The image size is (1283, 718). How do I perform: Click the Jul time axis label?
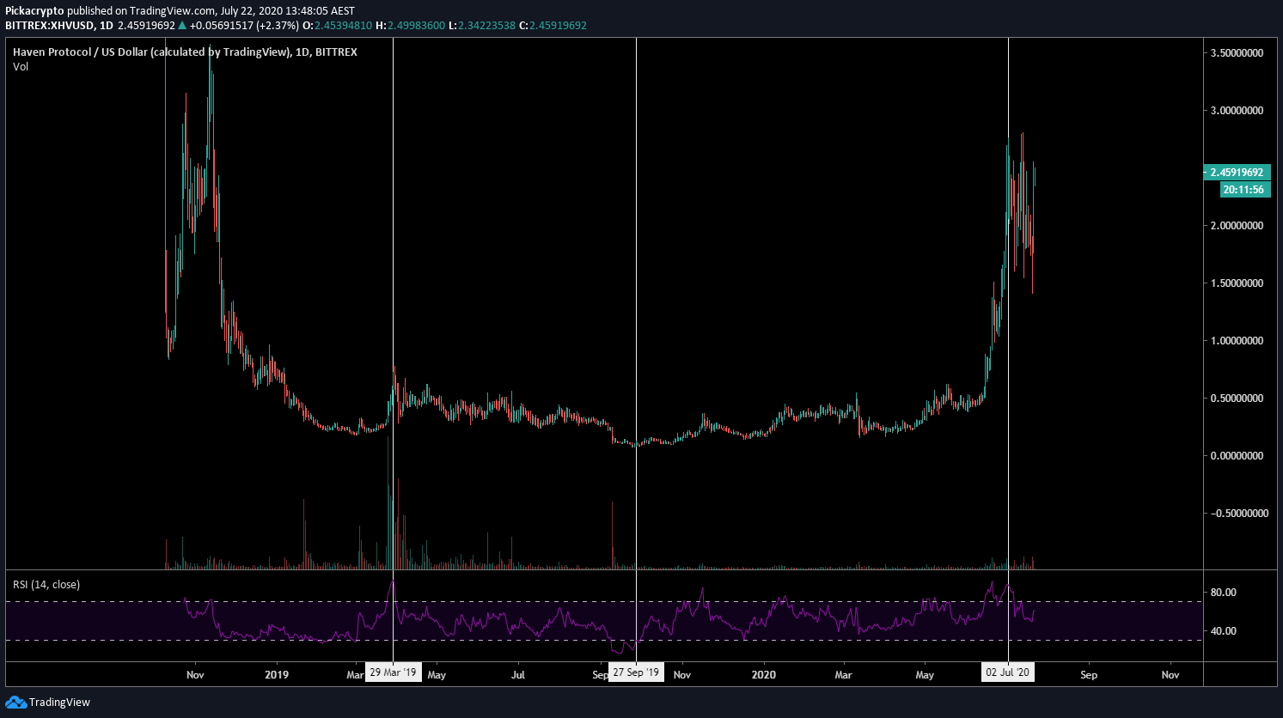[519, 675]
